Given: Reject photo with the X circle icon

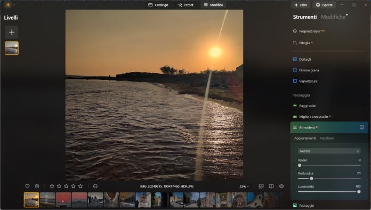Looking at the screenshot, I should pyautogui.click(x=37, y=187).
